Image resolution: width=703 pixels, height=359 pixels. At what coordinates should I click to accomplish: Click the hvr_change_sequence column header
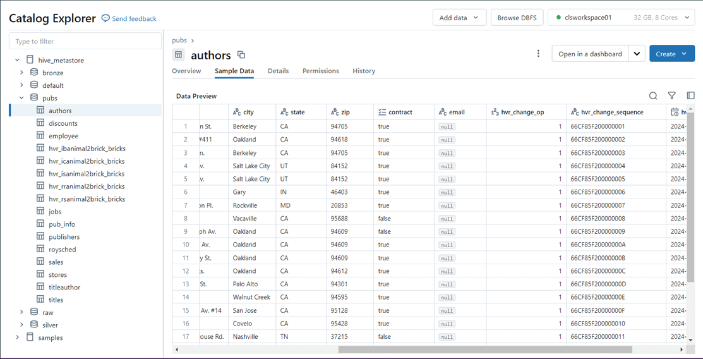click(x=616, y=113)
